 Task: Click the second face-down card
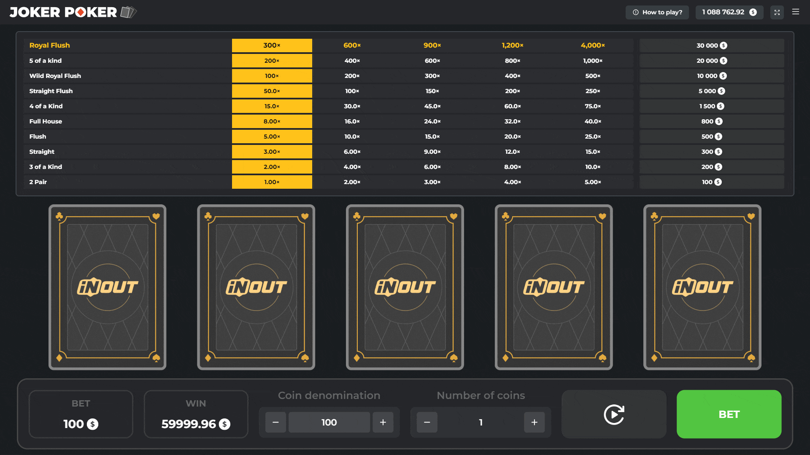[x=256, y=287]
